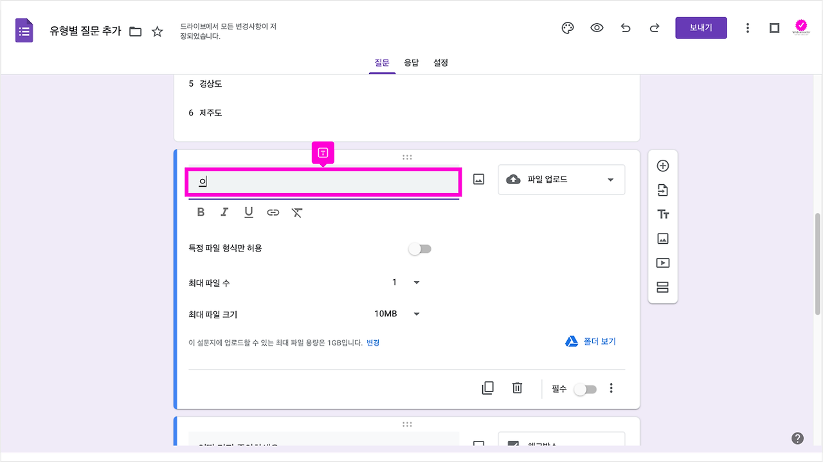The image size is (823, 462).
Task: Select the Import questions icon
Action: tap(662, 189)
